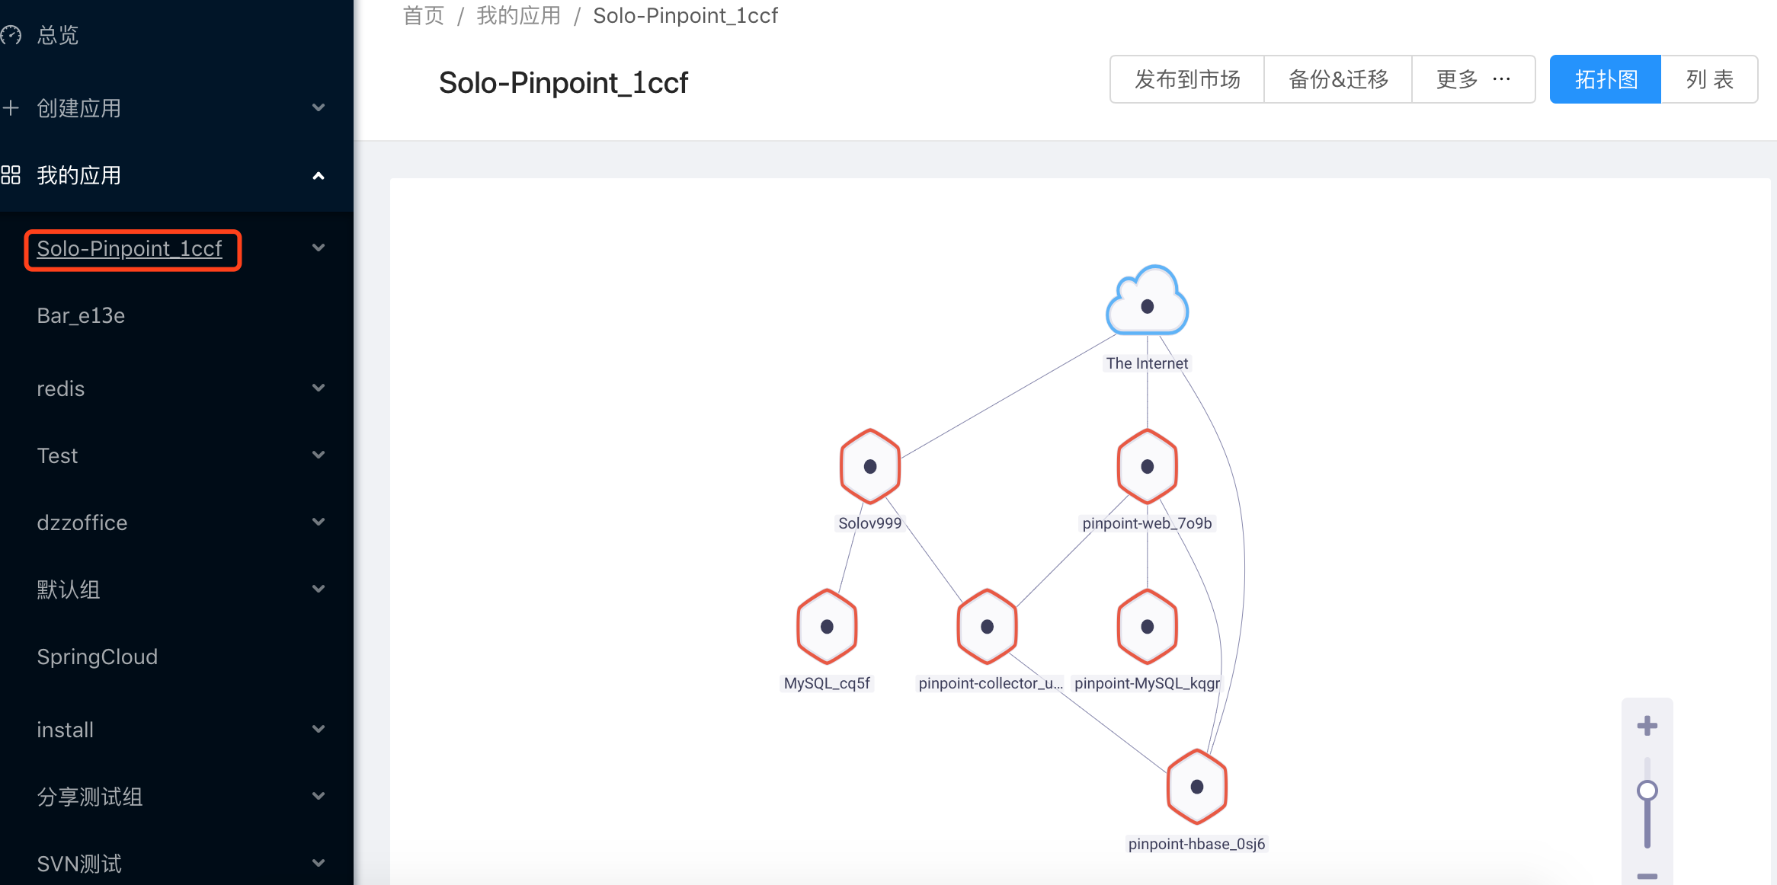The image size is (1777, 885).
Task: Expand the dzzoffice group chevron
Action: point(319,522)
